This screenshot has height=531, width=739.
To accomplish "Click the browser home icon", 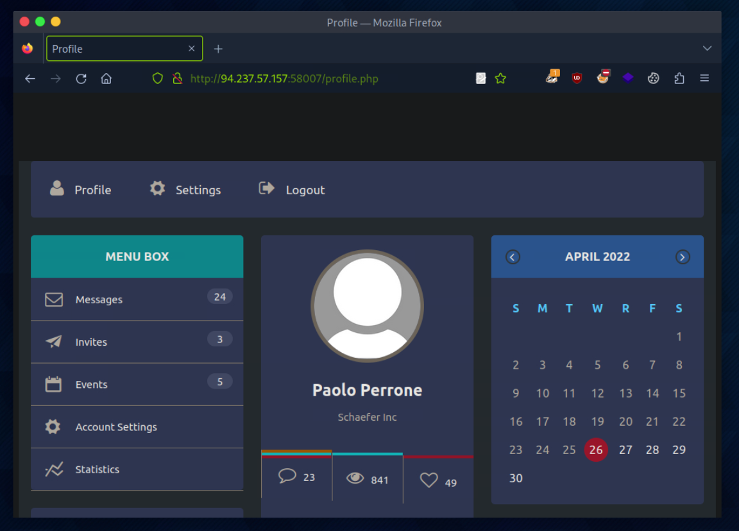I will pyautogui.click(x=106, y=79).
